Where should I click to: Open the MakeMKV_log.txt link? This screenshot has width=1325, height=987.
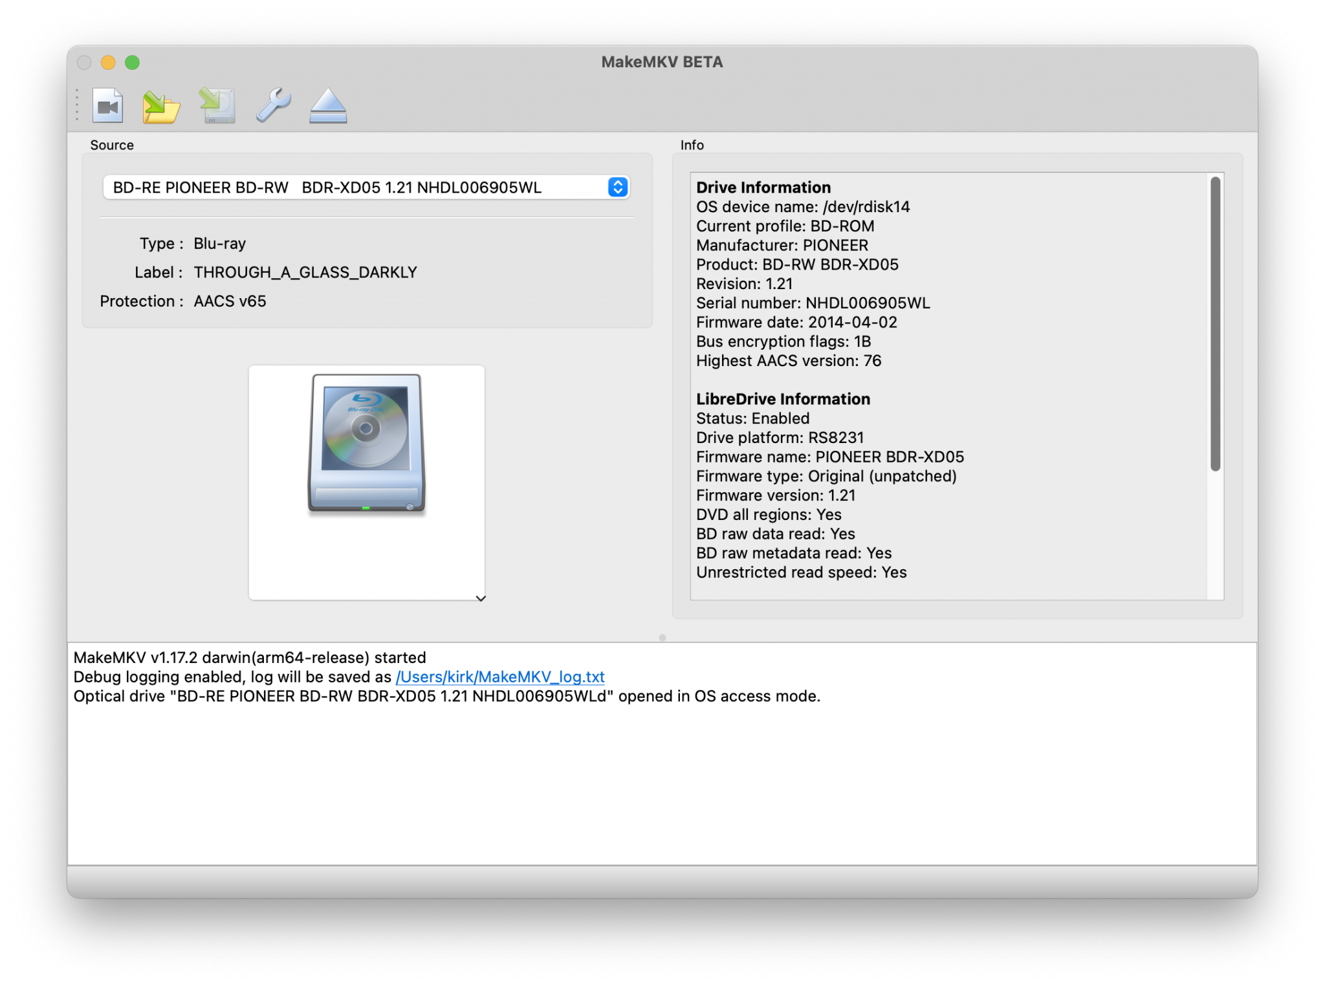[x=499, y=677]
